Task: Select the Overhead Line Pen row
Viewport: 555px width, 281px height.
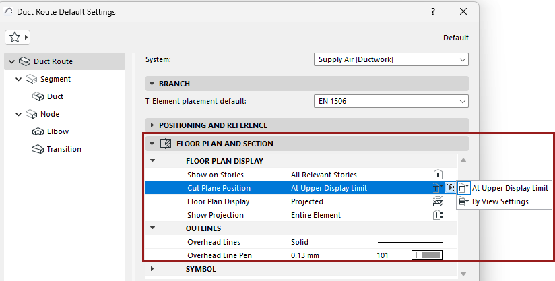Action: tap(301, 255)
